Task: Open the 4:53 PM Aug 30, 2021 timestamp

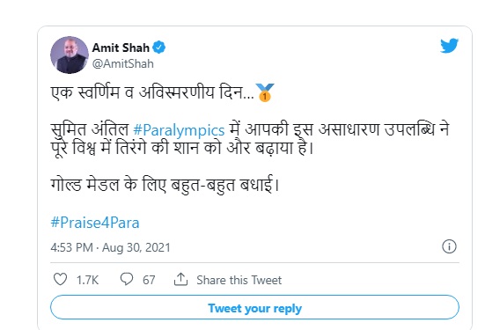Action: coord(110,248)
